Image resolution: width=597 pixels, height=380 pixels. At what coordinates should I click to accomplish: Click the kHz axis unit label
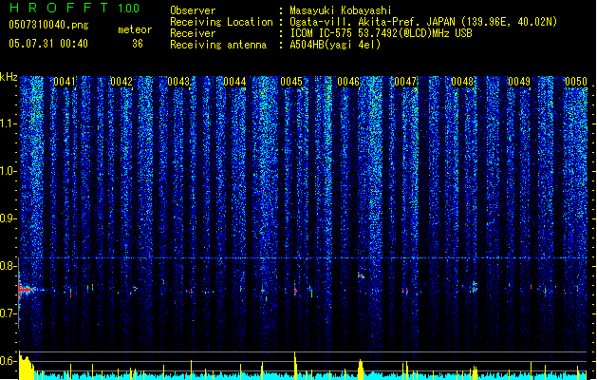(x=9, y=77)
